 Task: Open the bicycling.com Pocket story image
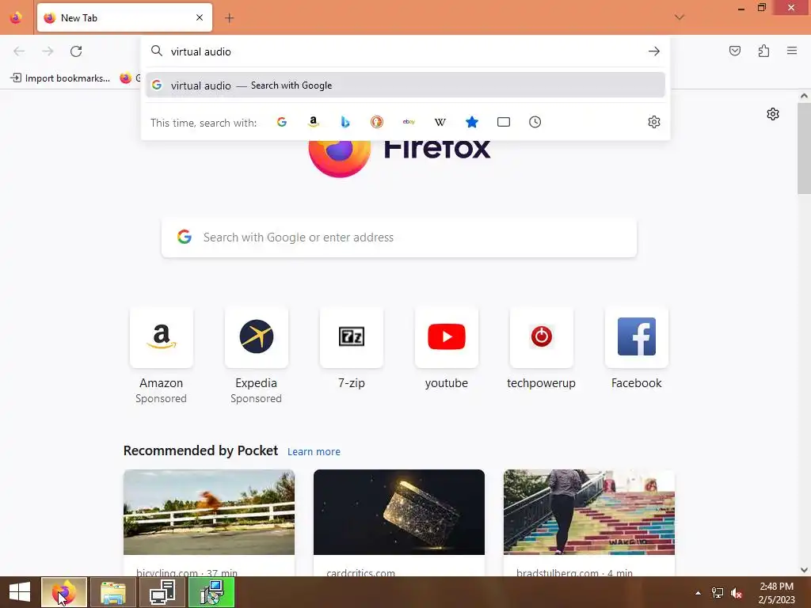(x=209, y=512)
